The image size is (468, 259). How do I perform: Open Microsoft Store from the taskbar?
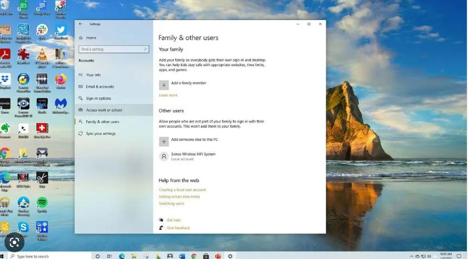click(x=206, y=256)
